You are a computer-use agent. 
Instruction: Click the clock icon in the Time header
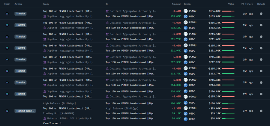(242, 4)
